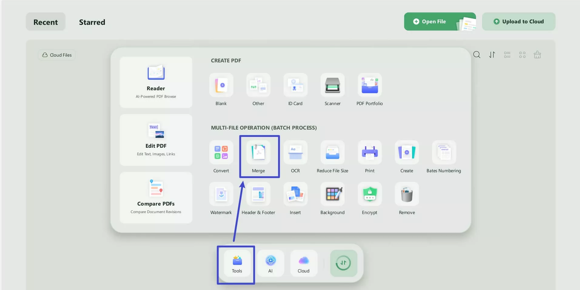Toggle grid view for recent files

tap(522, 54)
